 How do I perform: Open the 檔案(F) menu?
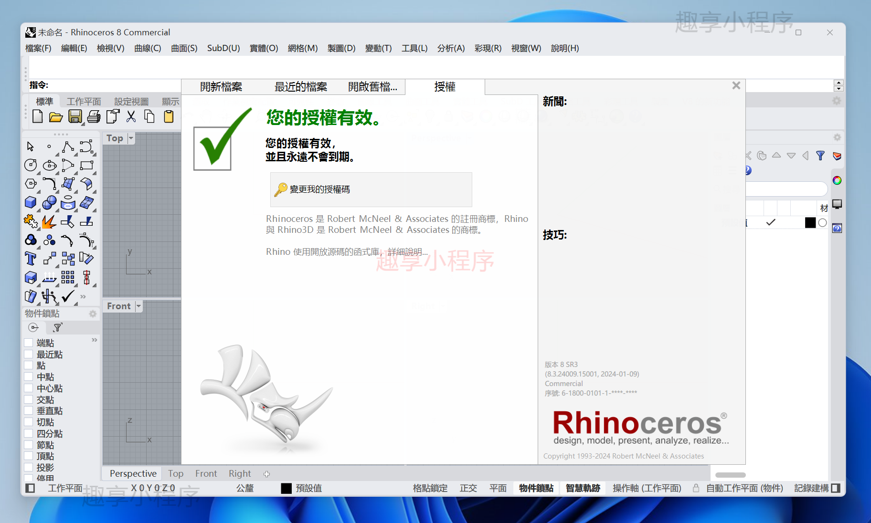click(38, 48)
